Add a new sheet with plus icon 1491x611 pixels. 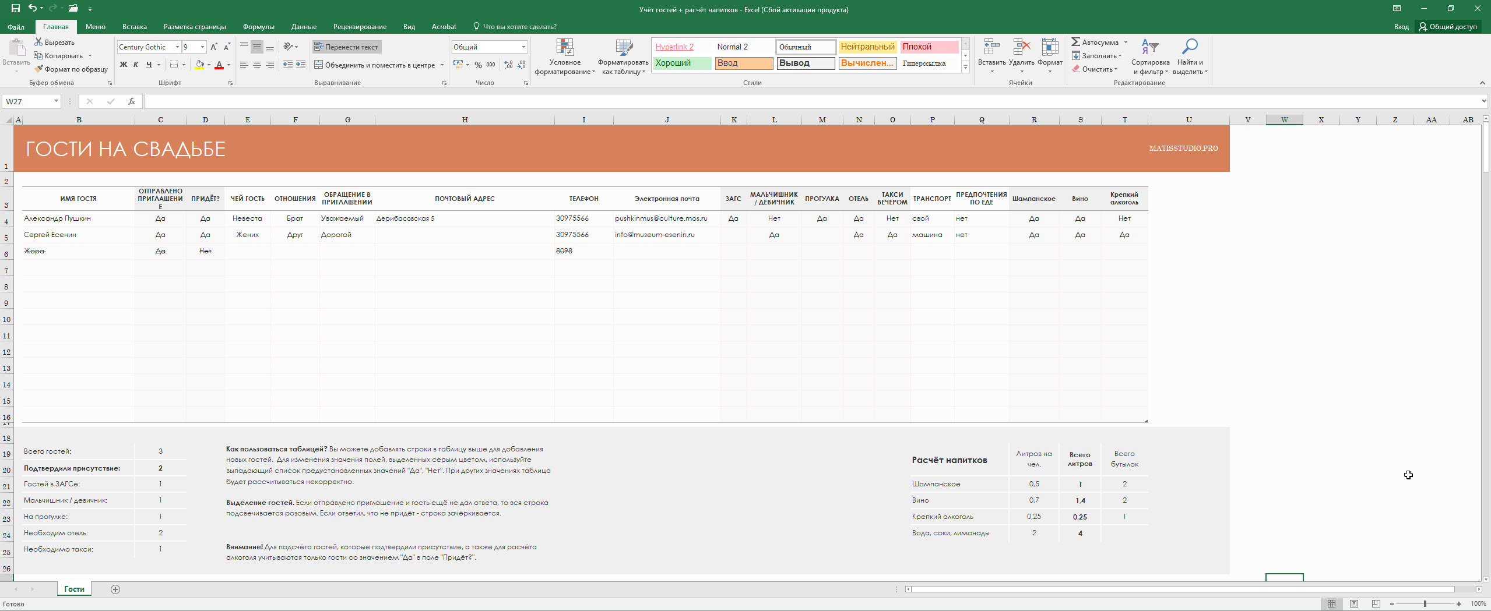coord(115,589)
